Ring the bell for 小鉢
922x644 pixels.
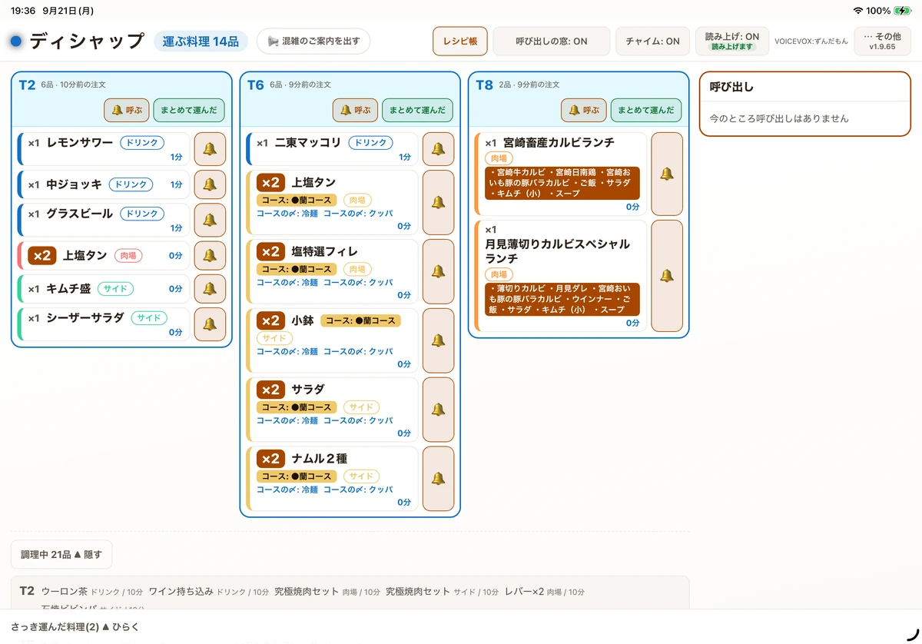pos(438,340)
